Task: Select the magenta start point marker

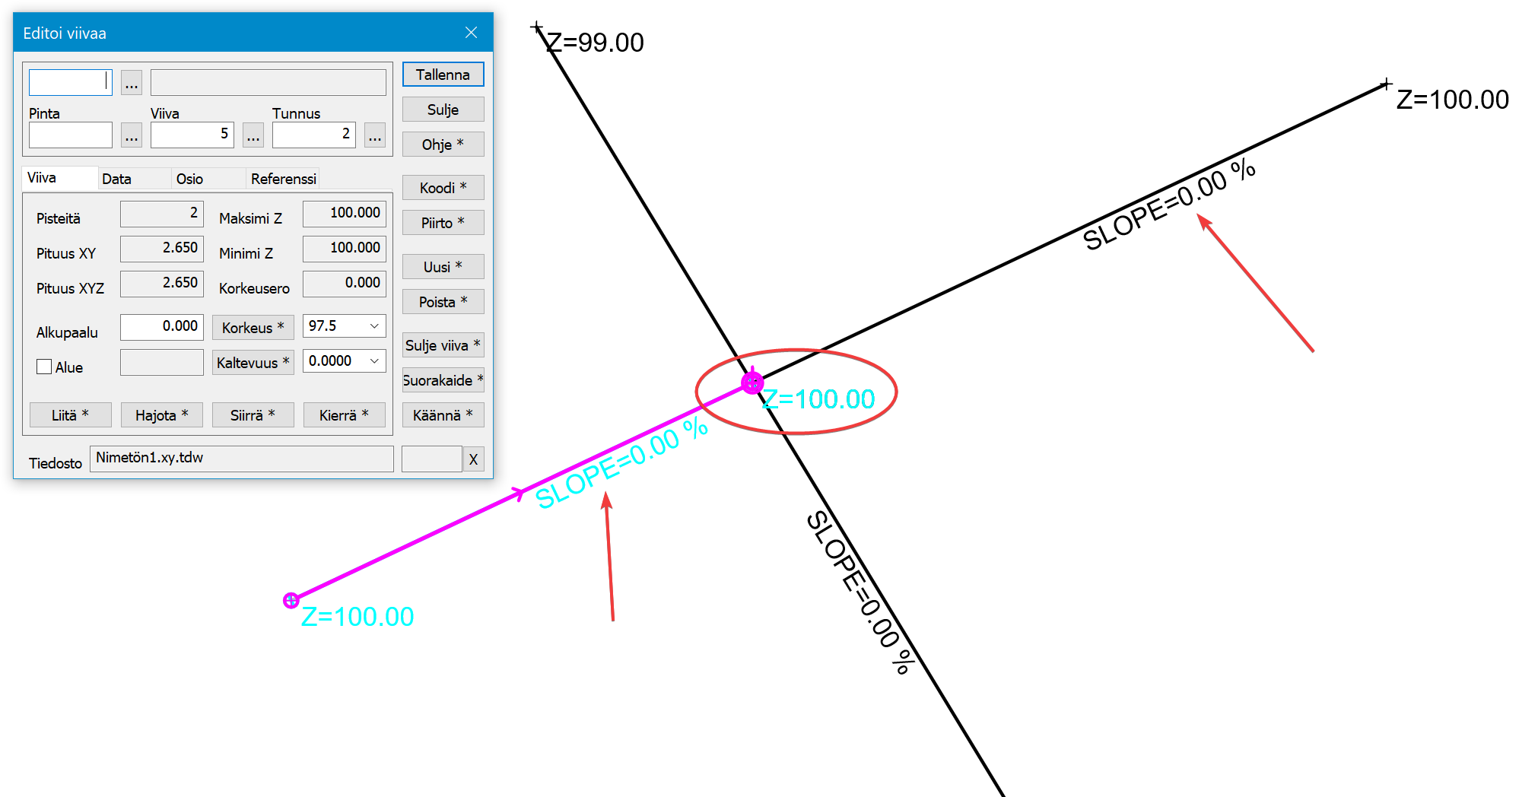Action: (x=291, y=601)
